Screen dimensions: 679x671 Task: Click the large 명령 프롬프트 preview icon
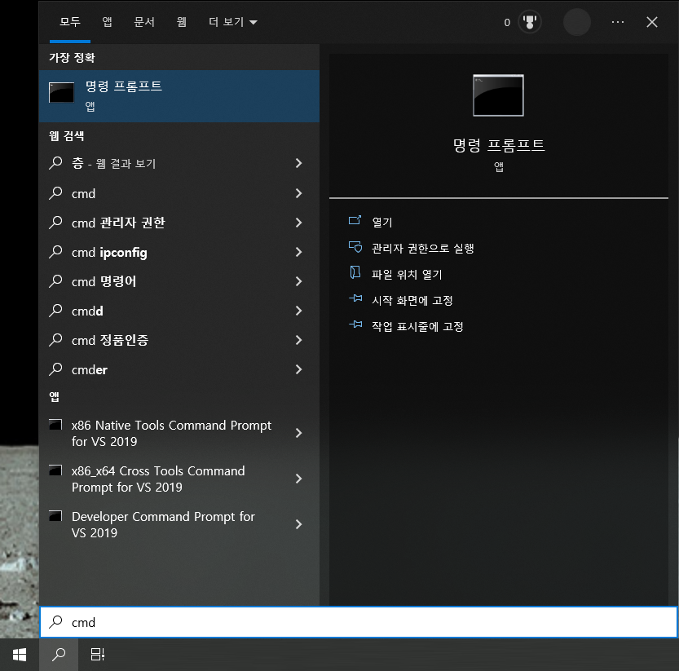pos(497,95)
